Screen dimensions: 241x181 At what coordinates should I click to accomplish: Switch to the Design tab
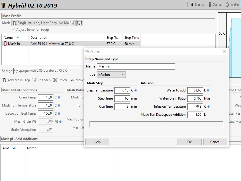click(x=198, y=4)
